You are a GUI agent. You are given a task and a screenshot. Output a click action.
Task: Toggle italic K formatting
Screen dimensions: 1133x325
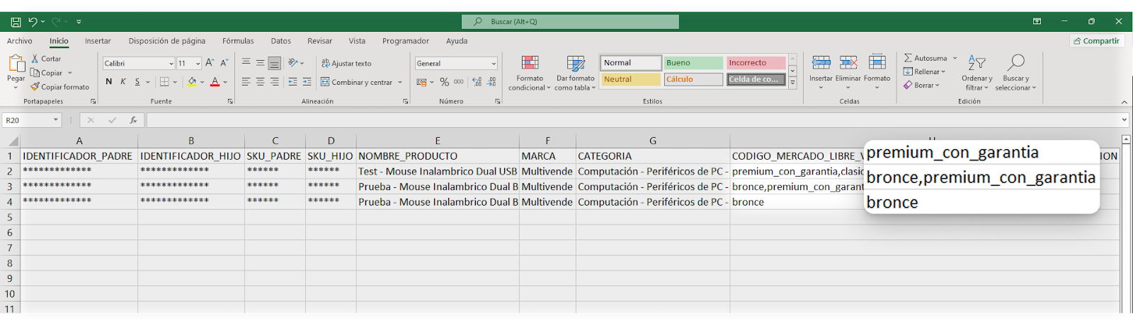[x=123, y=82]
